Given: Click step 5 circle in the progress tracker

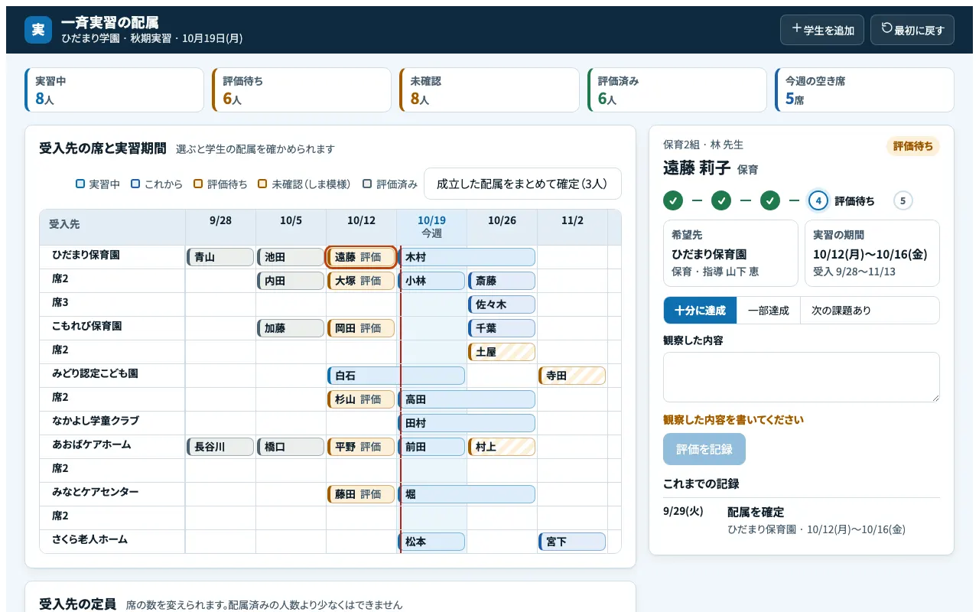Looking at the screenshot, I should (903, 201).
